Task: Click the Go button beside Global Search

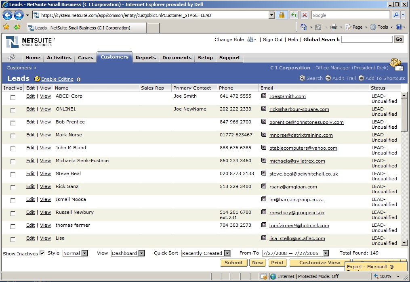Action: click(399, 40)
